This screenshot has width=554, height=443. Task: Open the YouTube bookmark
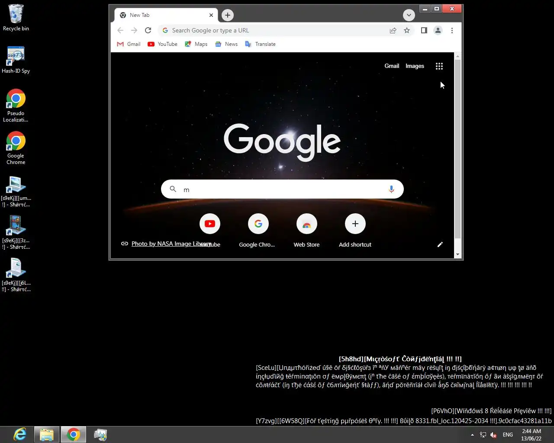click(162, 44)
